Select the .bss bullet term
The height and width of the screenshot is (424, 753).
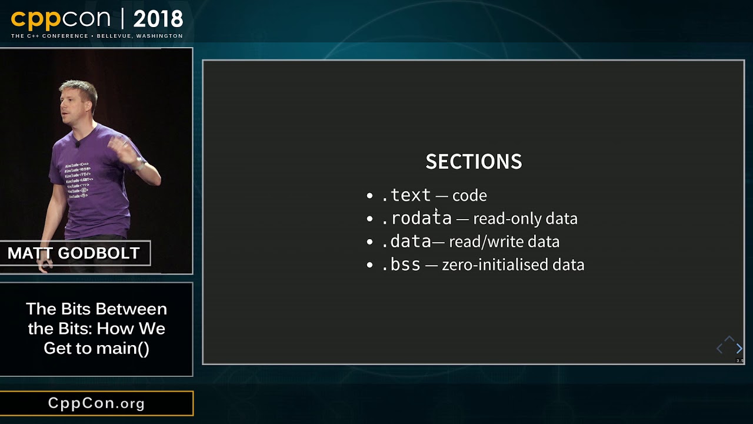[x=401, y=265]
